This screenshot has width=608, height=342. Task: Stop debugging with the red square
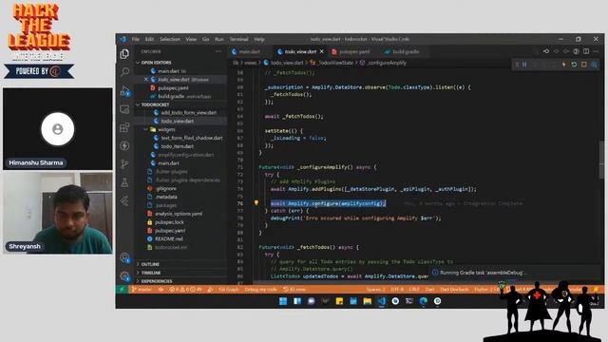(x=584, y=65)
